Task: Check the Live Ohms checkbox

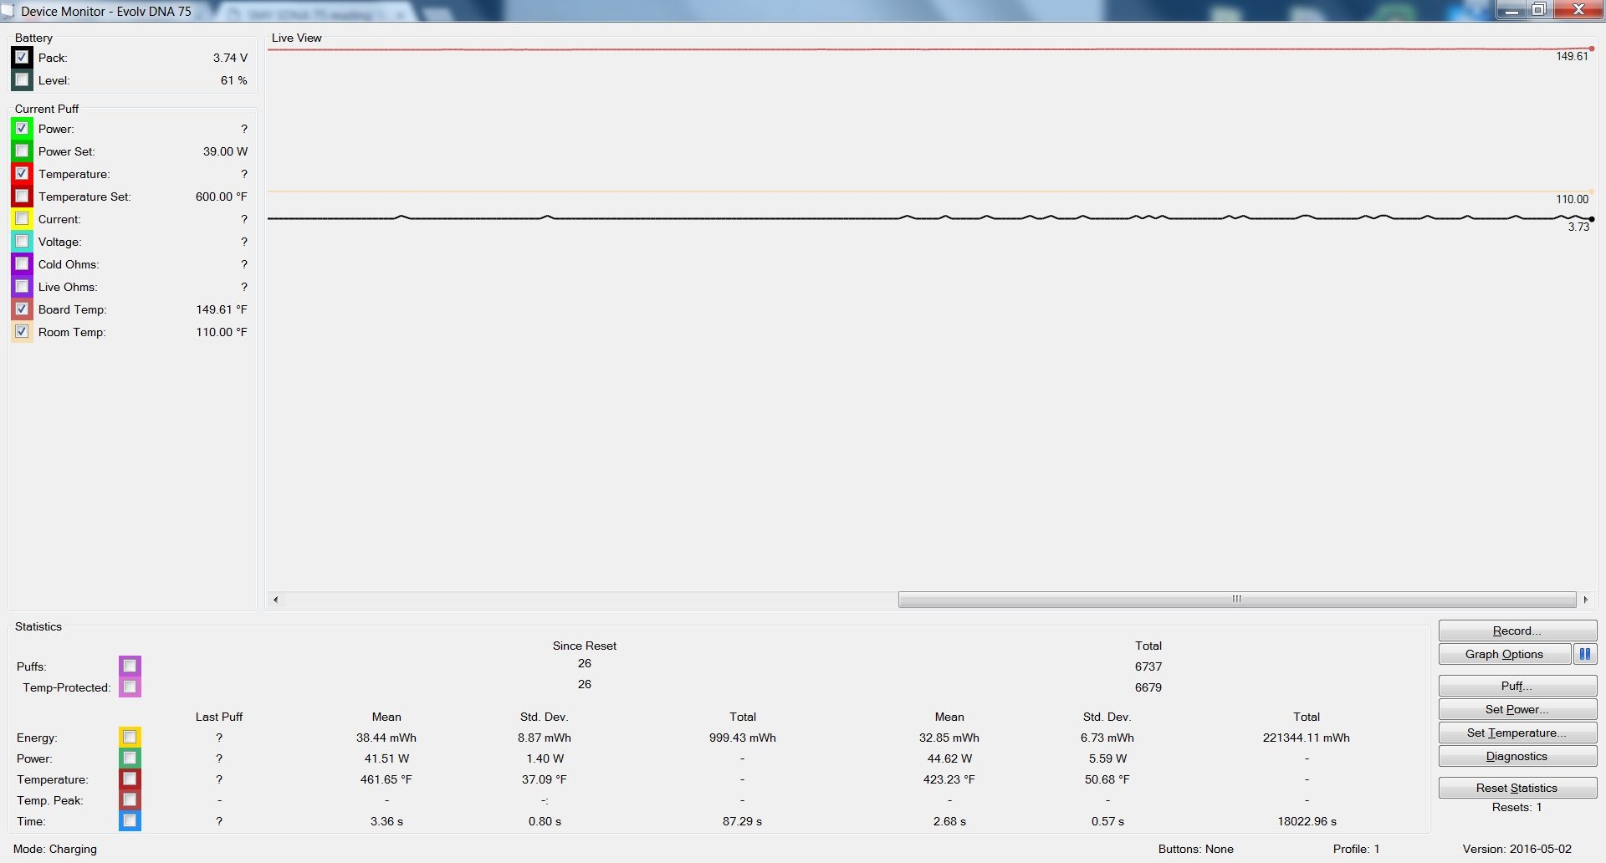Action: pos(23,287)
